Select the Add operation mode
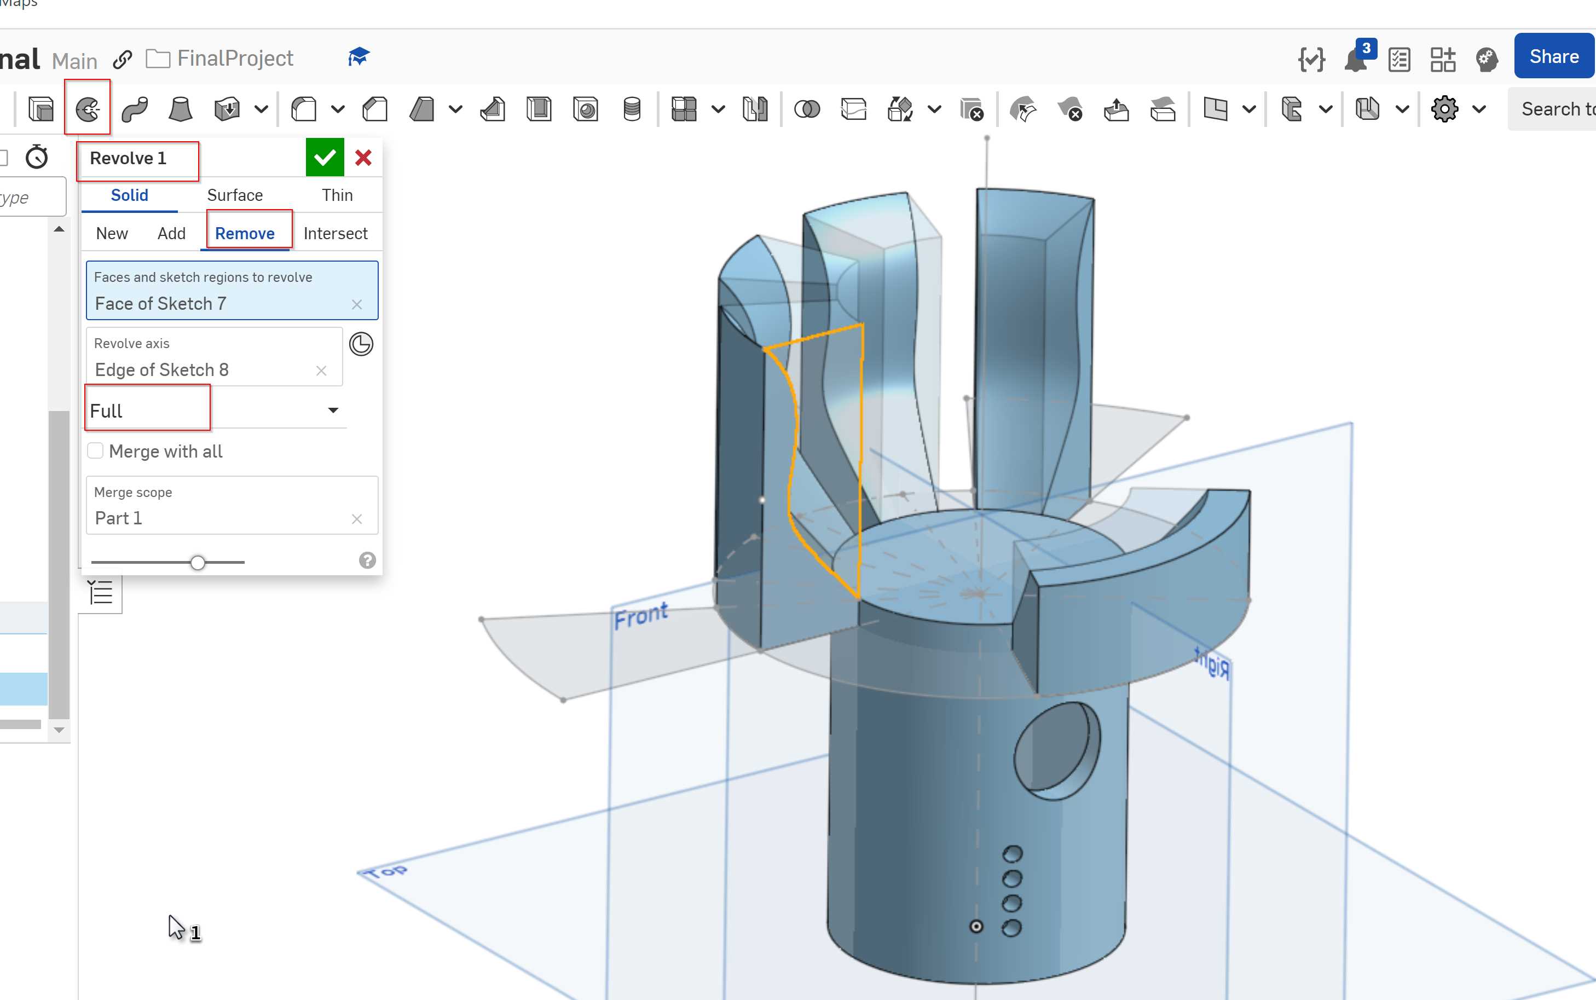Image resolution: width=1596 pixels, height=1000 pixels. point(171,233)
